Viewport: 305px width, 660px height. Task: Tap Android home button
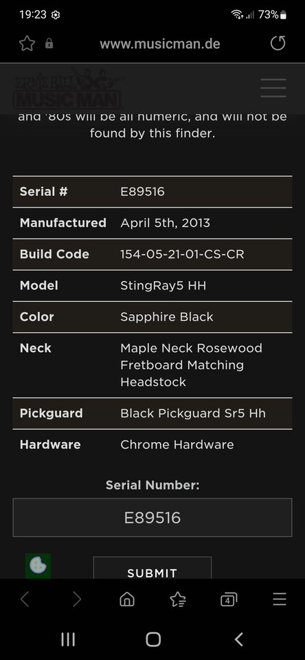[x=153, y=639]
